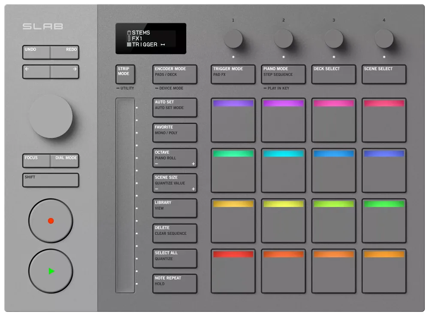The height and width of the screenshot is (316, 429).
Task: Tap the left arrow button under UNDO
Action: 36,72
